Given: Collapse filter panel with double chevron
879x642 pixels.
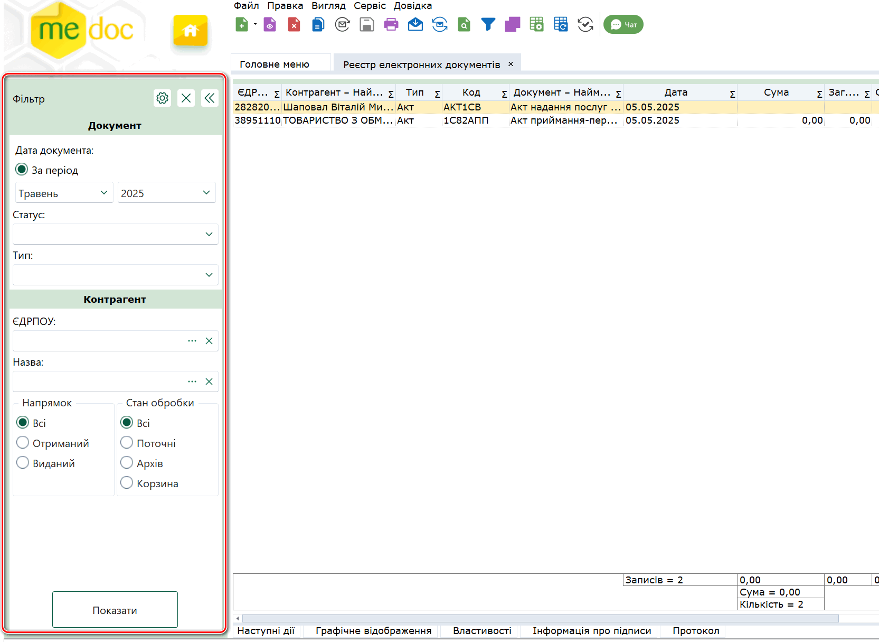Looking at the screenshot, I should point(210,98).
